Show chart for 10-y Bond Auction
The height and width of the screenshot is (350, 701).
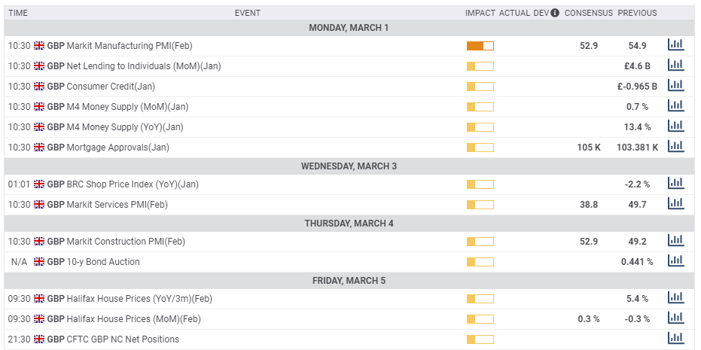pyautogui.click(x=675, y=261)
